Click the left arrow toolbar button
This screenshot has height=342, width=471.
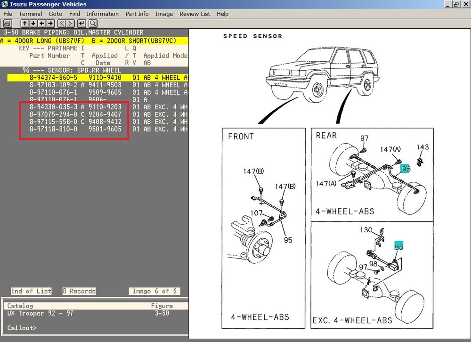(42, 24)
